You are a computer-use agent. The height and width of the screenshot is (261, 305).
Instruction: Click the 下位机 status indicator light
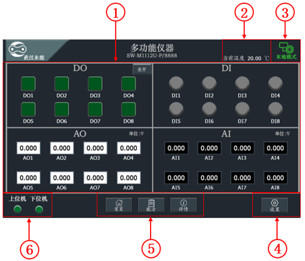39,210
